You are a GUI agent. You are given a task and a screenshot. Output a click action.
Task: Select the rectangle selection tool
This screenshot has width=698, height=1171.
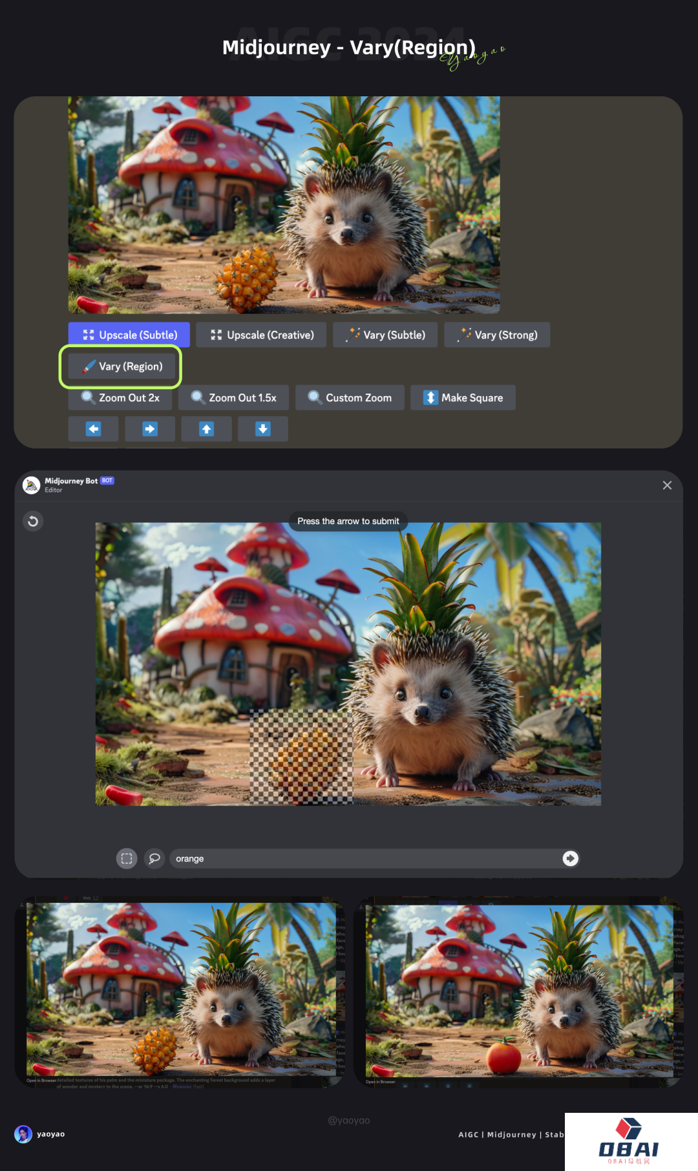[127, 858]
